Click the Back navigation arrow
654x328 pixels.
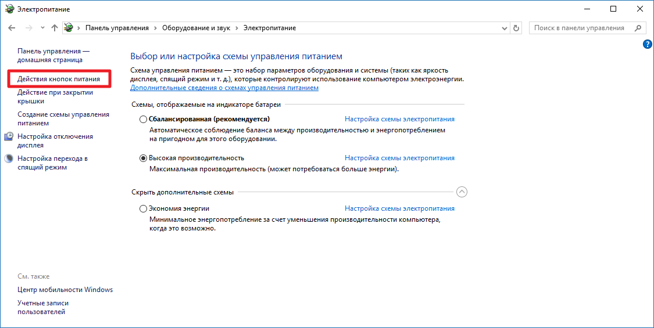(12, 28)
